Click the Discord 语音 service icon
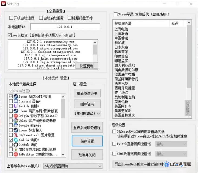 16,101
